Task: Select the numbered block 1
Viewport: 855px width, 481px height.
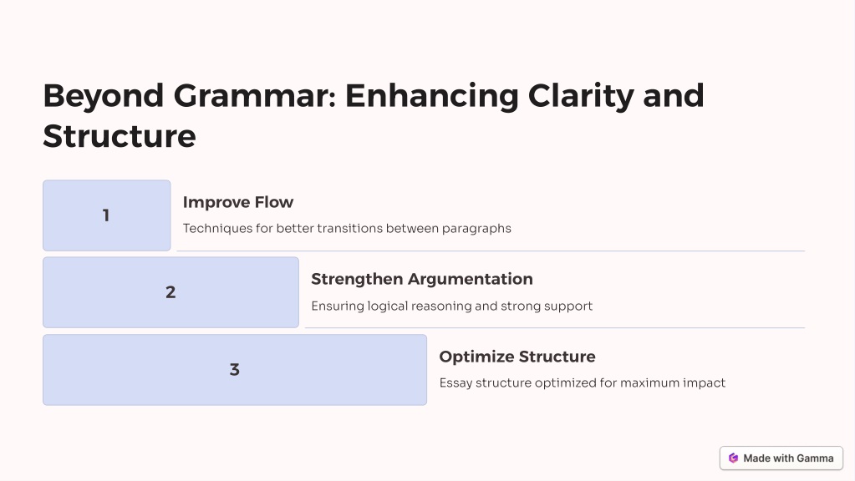Action: click(107, 215)
